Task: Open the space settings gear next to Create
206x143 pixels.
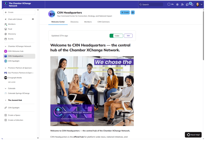Action: pos(133,13)
